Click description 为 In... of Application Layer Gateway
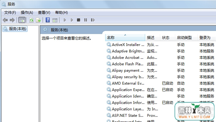The image size is (216, 122). coord(152,109)
